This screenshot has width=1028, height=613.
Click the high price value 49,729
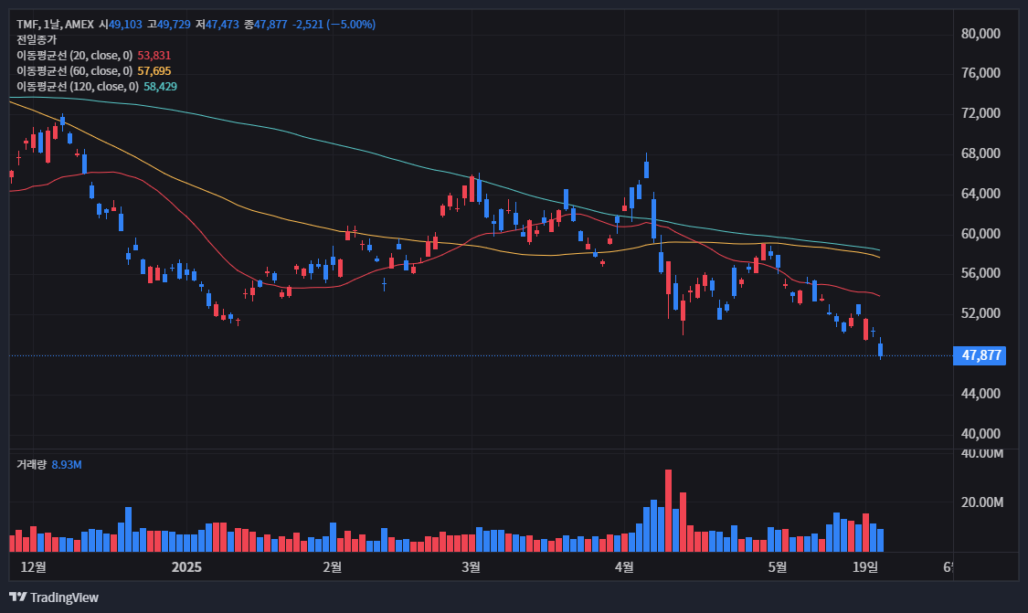pyautogui.click(x=174, y=25)
